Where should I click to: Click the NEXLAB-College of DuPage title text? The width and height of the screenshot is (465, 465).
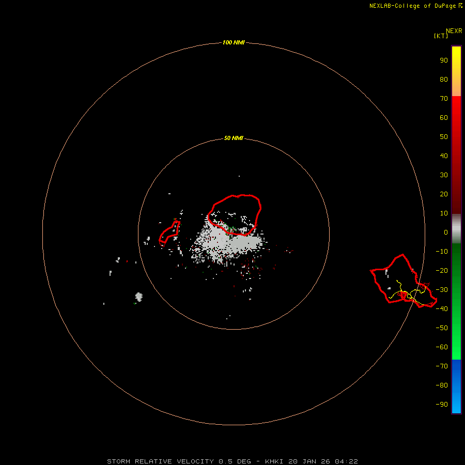[x=412, y=6]
